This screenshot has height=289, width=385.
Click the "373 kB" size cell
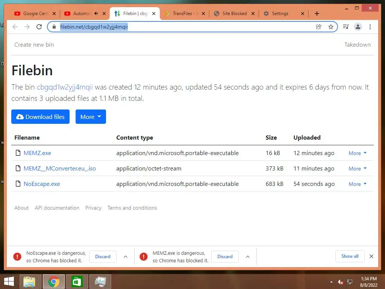coord(274,169)
